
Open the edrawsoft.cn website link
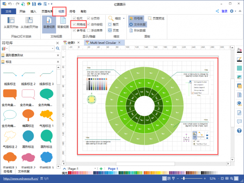(20, 179)
